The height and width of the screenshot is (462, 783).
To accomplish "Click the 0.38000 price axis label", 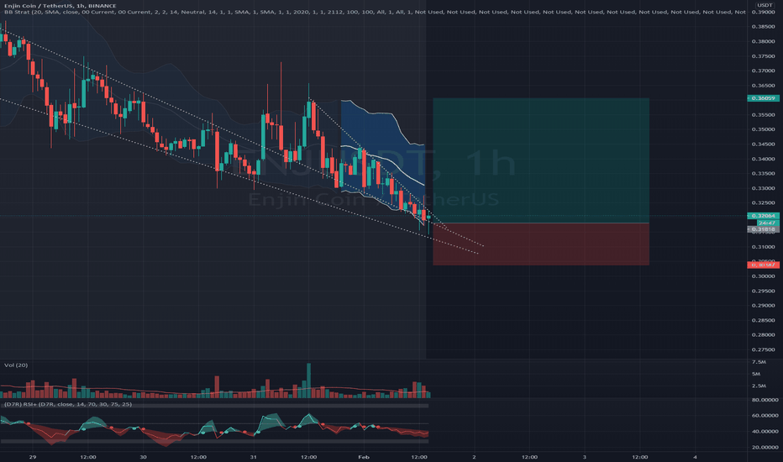I will pos(763,41).
